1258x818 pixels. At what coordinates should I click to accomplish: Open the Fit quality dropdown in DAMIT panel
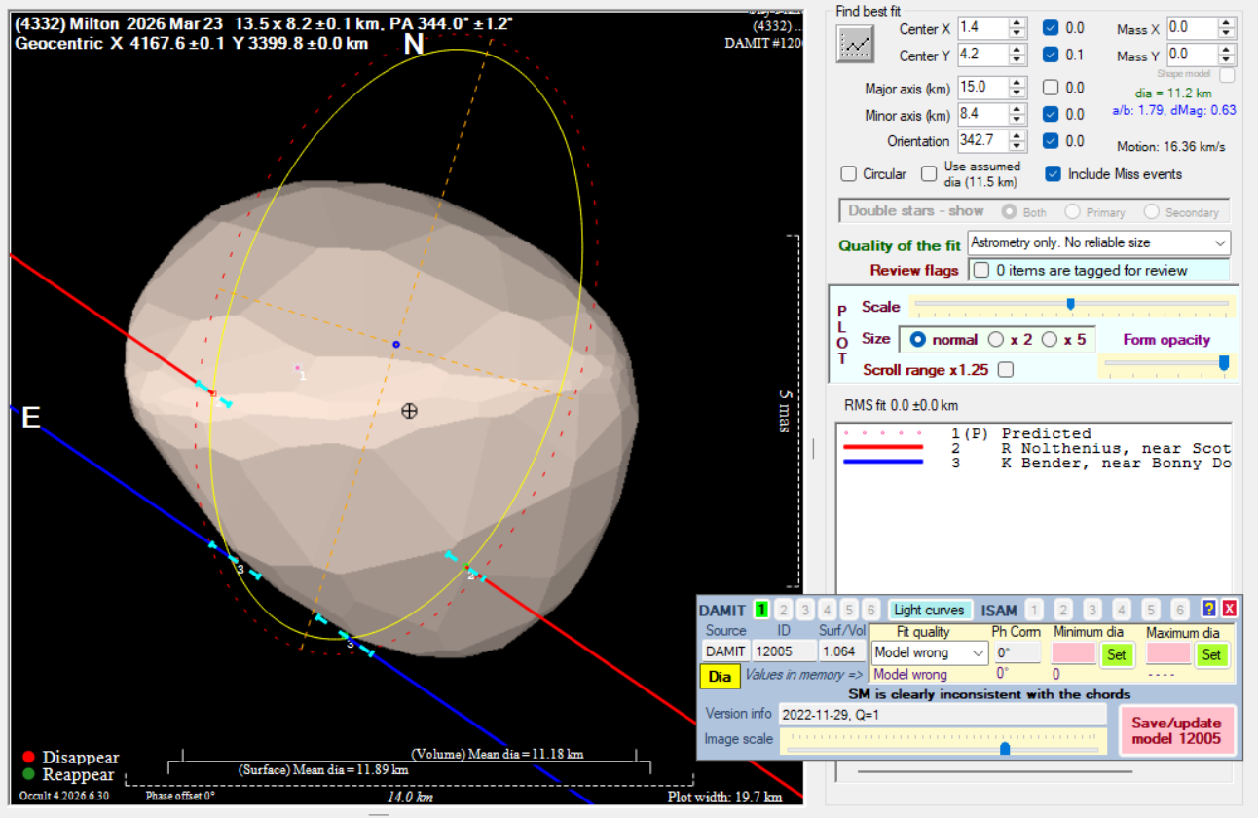click(x=930, y=653)
